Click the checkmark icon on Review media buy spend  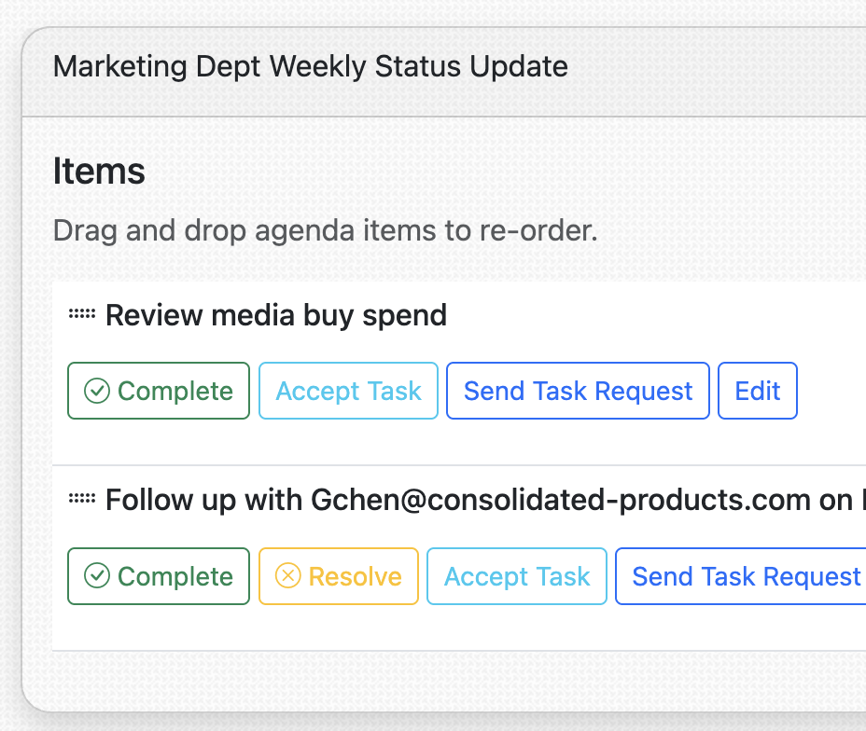point(97,391)
